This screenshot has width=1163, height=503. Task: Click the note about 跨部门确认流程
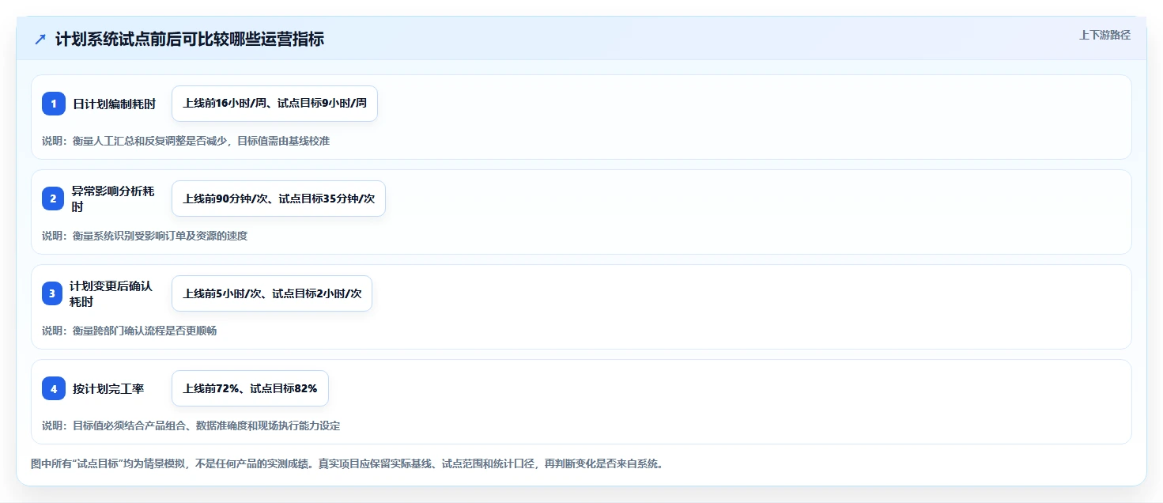[x=129, y=331]
